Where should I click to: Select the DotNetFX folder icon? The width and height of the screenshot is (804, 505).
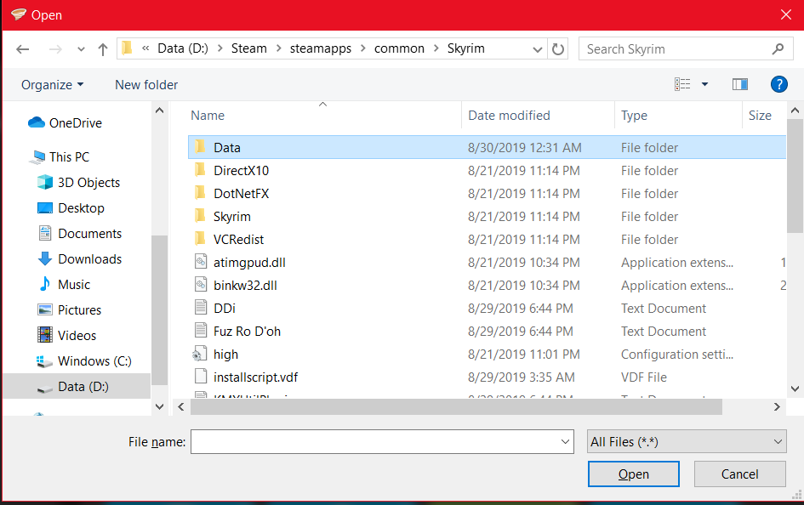pos(201,194)
